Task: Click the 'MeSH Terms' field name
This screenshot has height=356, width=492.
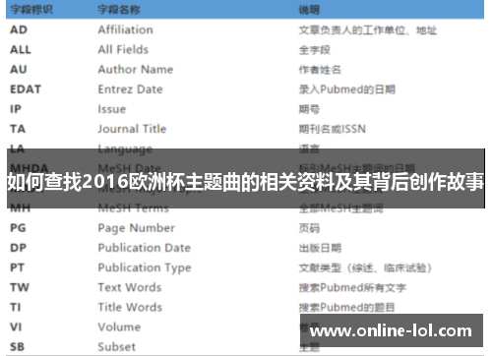Action: pyautogui.click(x=134, y=208)
